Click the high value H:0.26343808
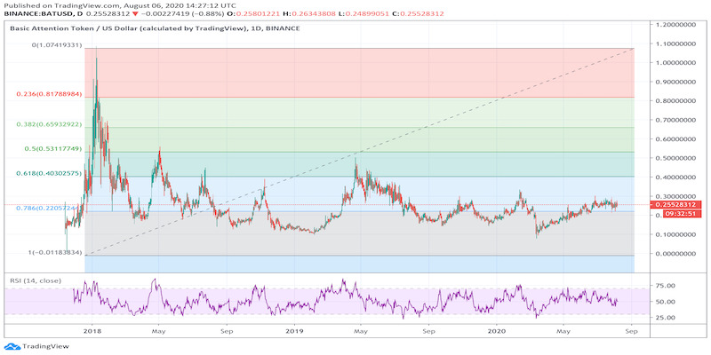711x355 pixels. 308,14
